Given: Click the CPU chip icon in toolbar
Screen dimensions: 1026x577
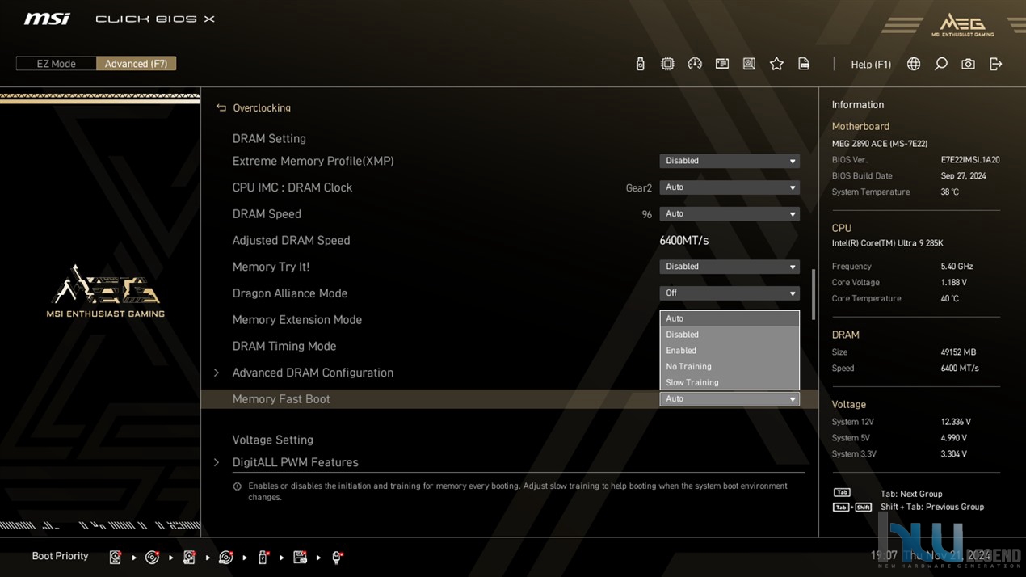Looking at the screenshot, I should 667,64.
